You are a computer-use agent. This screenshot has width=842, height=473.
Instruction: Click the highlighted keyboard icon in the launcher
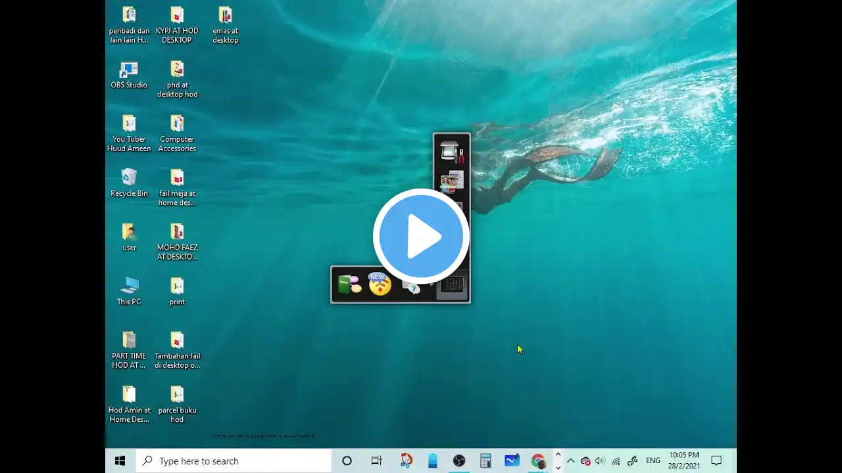452,284
